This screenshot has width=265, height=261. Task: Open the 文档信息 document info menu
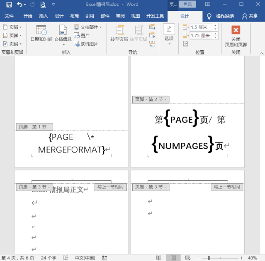[x=63, y=35]
